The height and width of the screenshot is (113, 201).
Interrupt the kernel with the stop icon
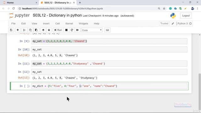[66, 30]
